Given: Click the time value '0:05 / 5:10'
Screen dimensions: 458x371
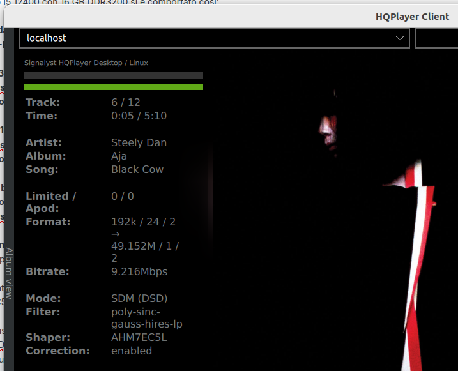Looking at the screenshot, I should coord(139,116).
